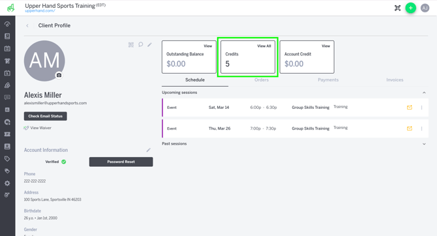Switch to the Orders tab
The height and width of the screenshot is (236, 437).
262,80
